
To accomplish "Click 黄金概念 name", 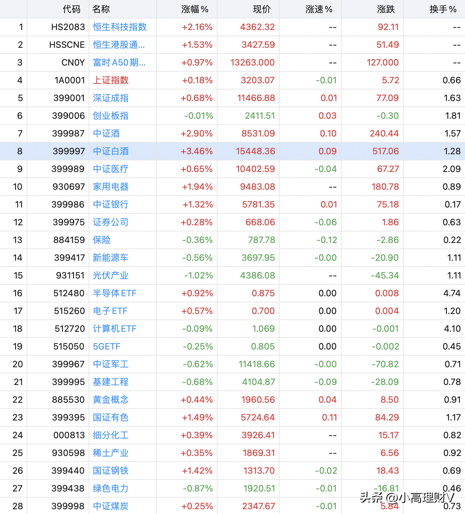I will (111, 400).
